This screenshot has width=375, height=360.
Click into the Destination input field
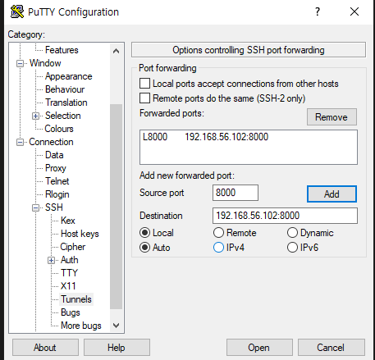click(285, 216)
